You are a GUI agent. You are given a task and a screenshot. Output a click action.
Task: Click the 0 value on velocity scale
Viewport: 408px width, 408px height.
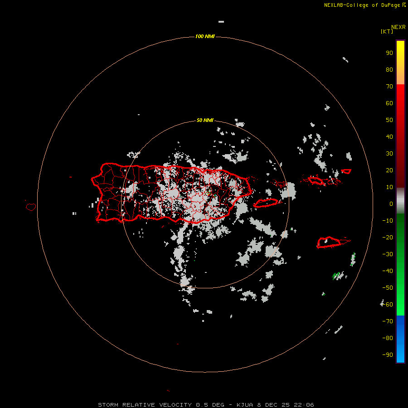[391, 204]
